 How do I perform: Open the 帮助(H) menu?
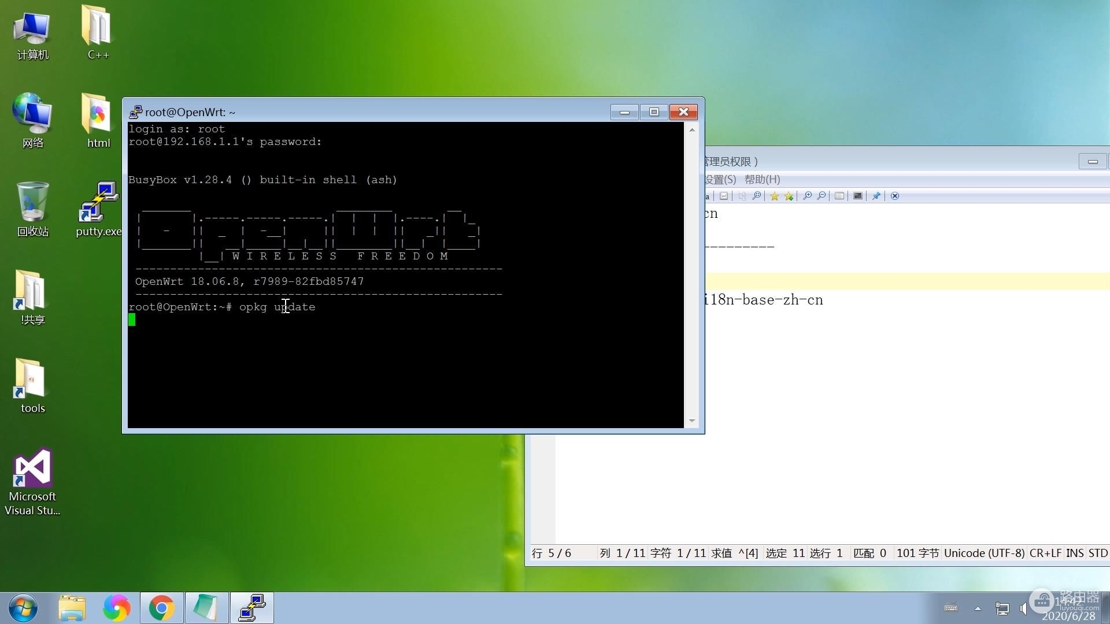click(762, 180)
